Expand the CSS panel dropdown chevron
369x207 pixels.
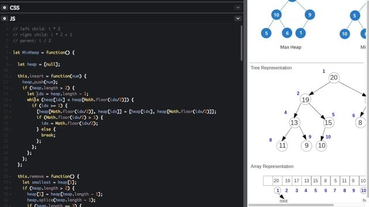(238, 7)
